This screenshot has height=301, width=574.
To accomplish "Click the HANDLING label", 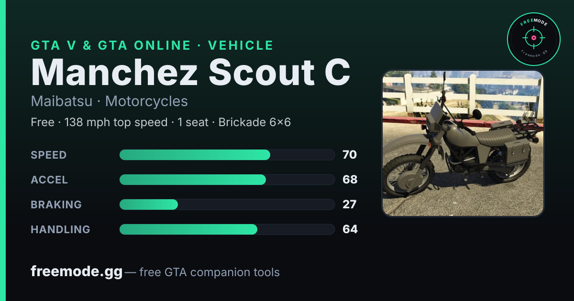I will [x=60, y=229].
